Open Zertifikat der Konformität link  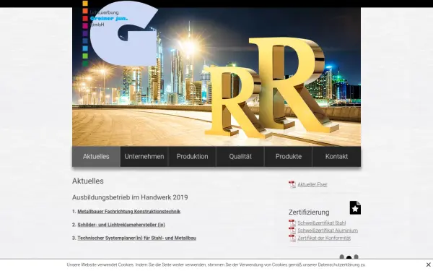(324, 238)
